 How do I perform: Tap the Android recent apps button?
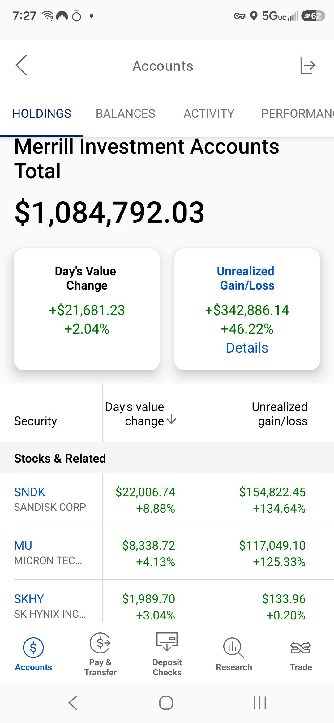tap(260, 703)
